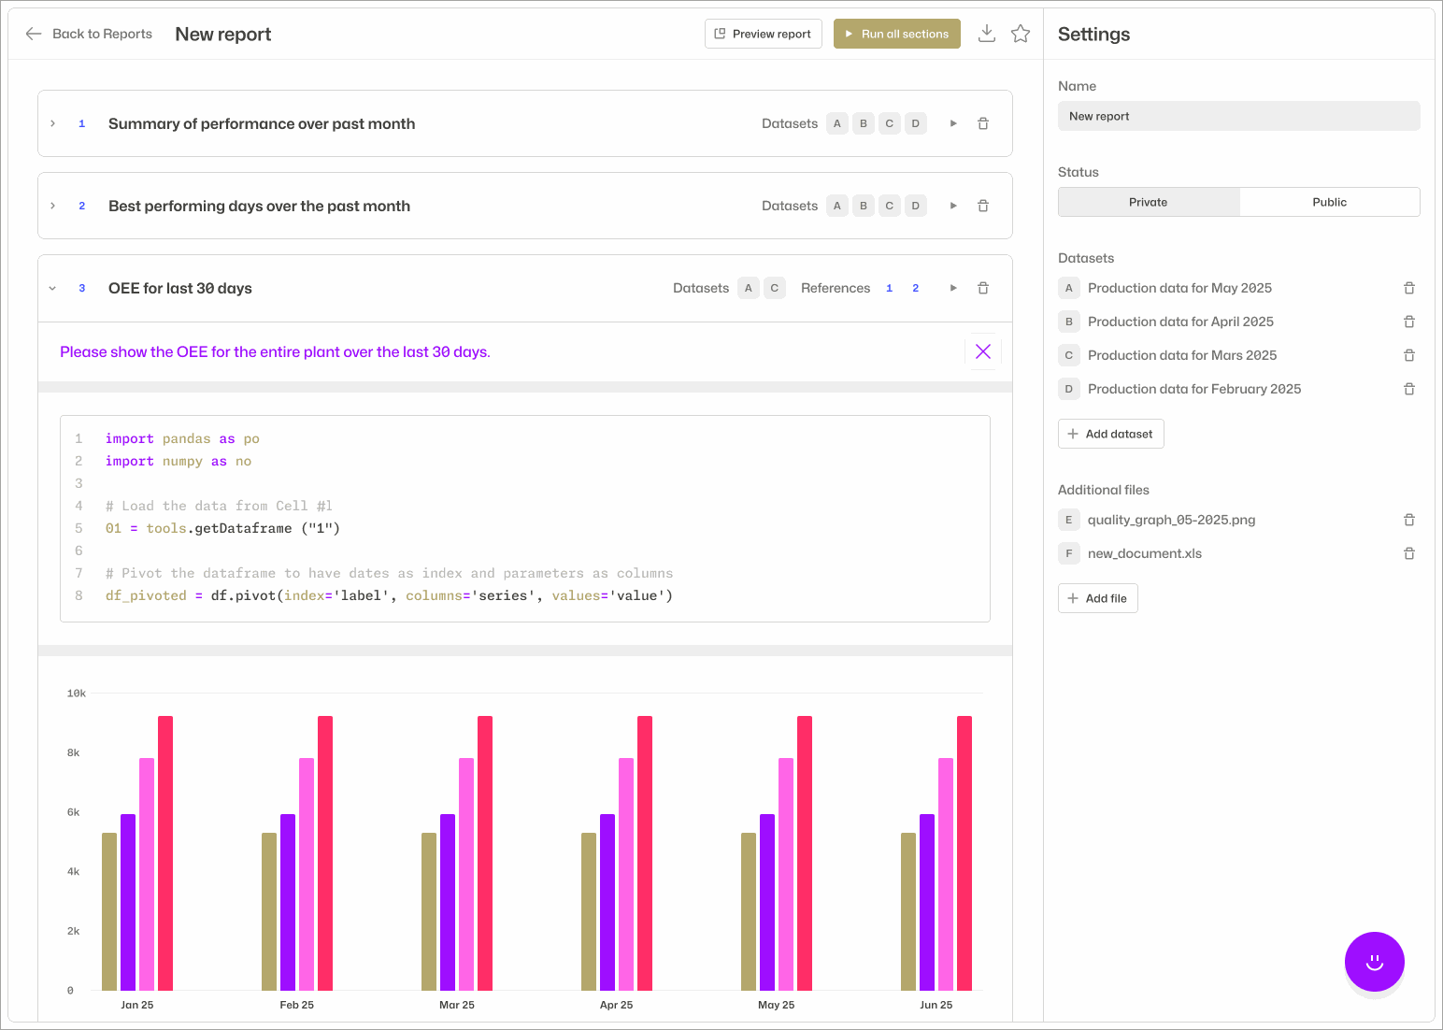Select dataset badge D in section 2
The height and width of the screenshot is (1030, 1443).
[x=916, y=206]
